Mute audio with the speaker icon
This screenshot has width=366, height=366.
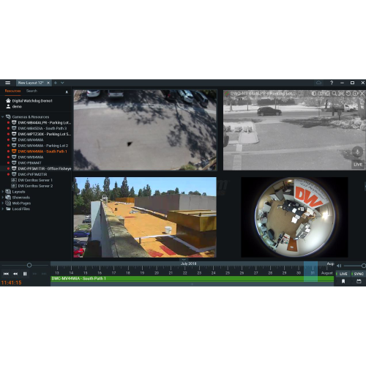(339, 266)
